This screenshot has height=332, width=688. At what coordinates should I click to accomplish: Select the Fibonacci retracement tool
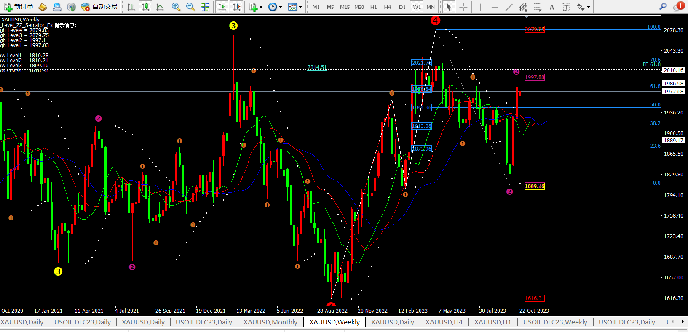click(x=538, y=7)
